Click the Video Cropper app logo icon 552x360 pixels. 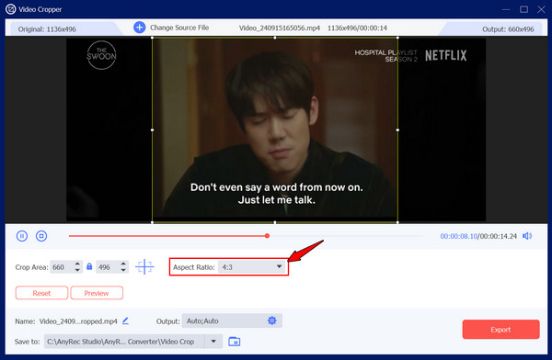[x=11, y=9]
